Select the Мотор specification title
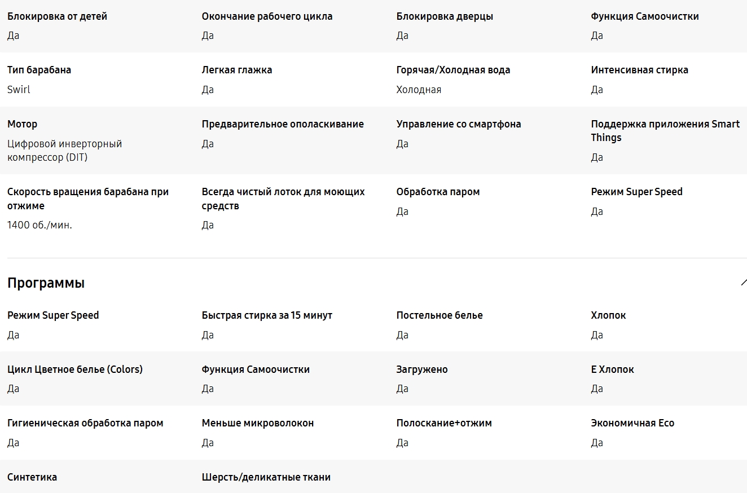The width and height of the screenshot is (747, 493). point(22,124)
